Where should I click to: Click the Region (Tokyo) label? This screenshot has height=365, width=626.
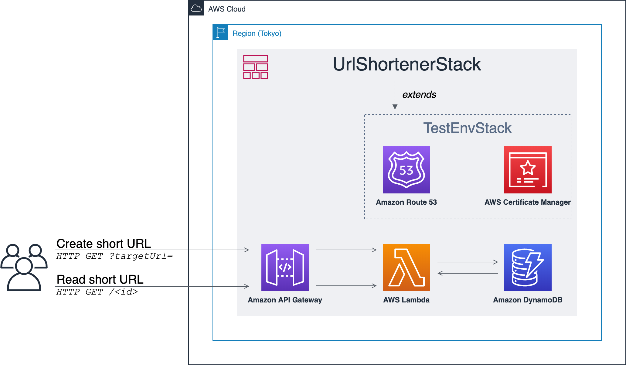[x=257, y=33]
